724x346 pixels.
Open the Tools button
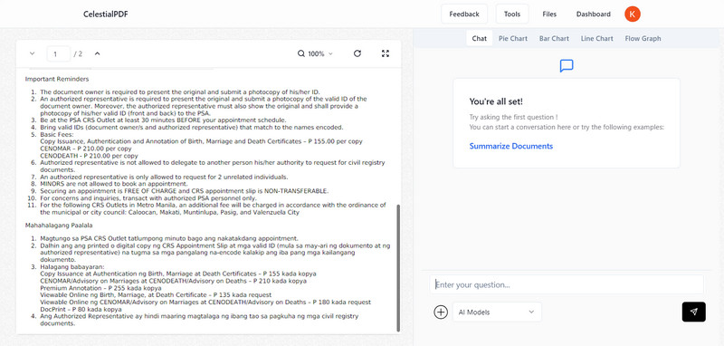[512, 14]
